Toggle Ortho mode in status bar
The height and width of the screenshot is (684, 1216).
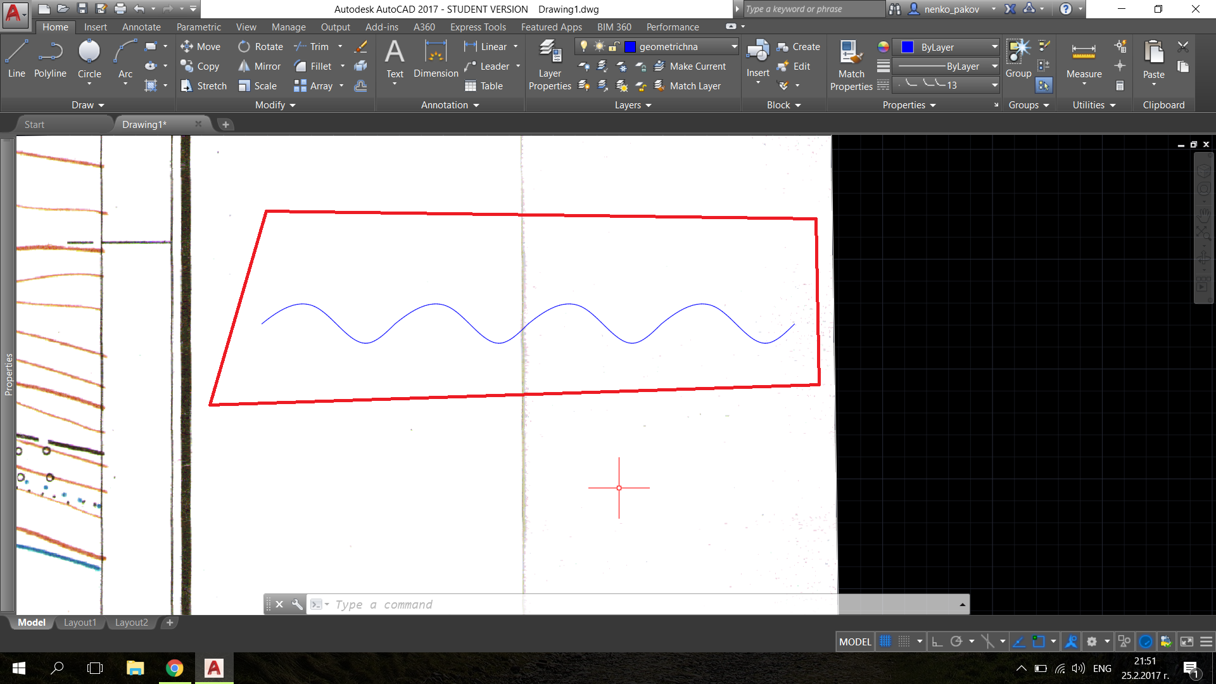(937, 642)
